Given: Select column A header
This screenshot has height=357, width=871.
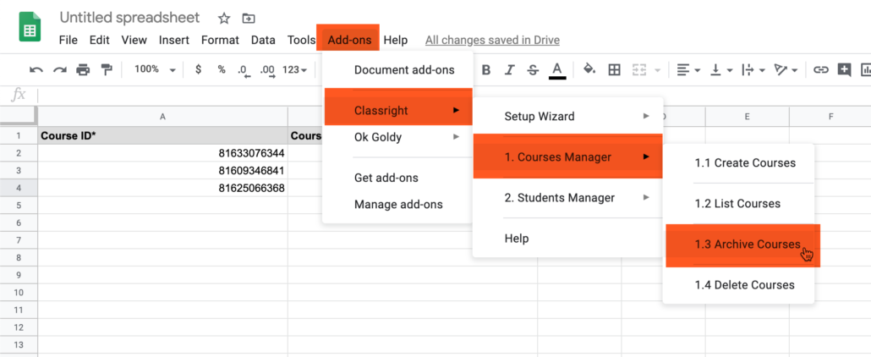Looking at the screenshot, I should (x=162, y=116).
